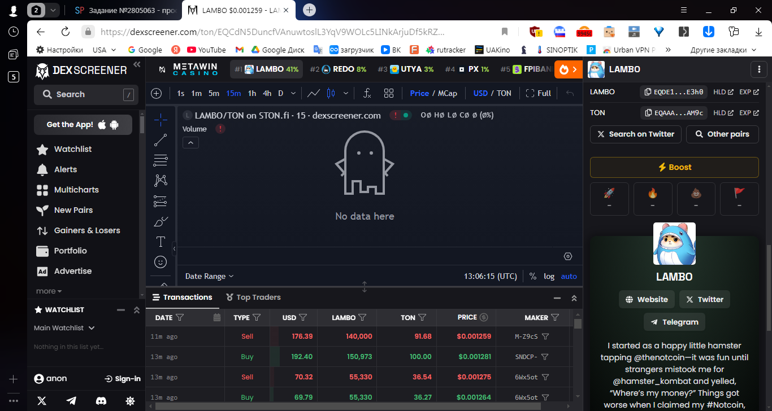Click the Sign-in link
Screen dimensions: 772x411
click(123, 379)
